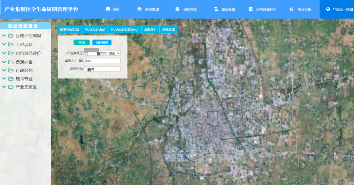Select the 土地现状 tree label
The height and width of the screenshot is (185, 354).
(24, 44)
